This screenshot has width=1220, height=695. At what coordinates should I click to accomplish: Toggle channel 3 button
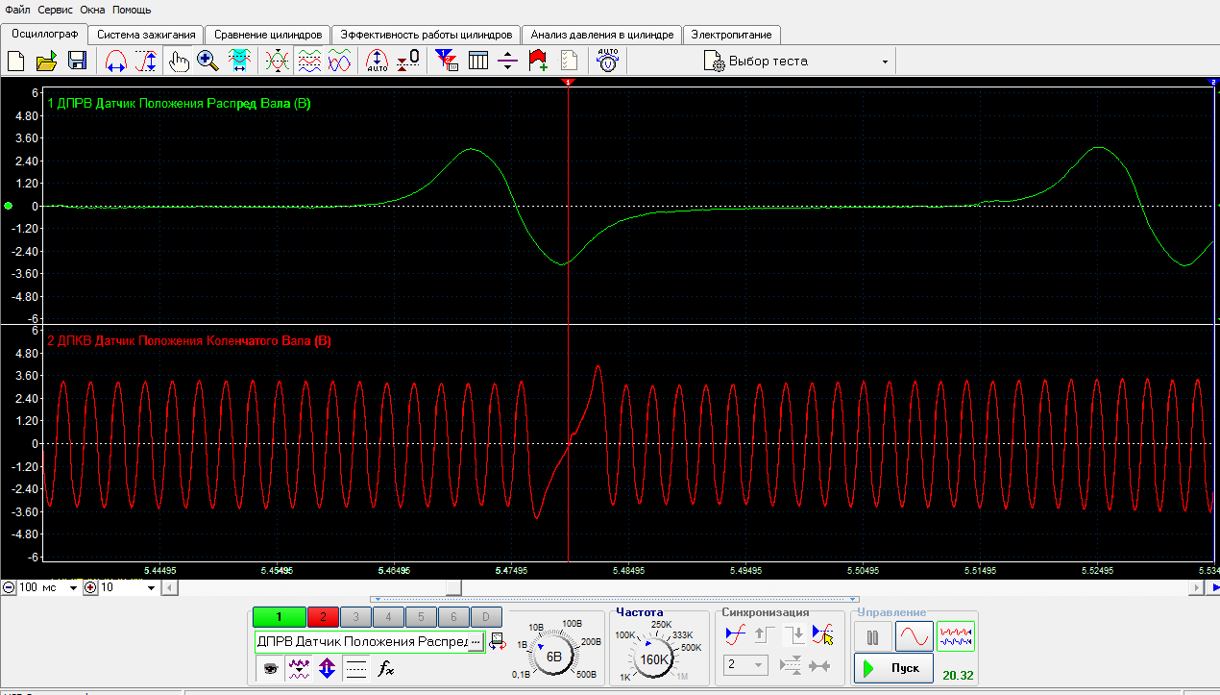coord(355,617)
